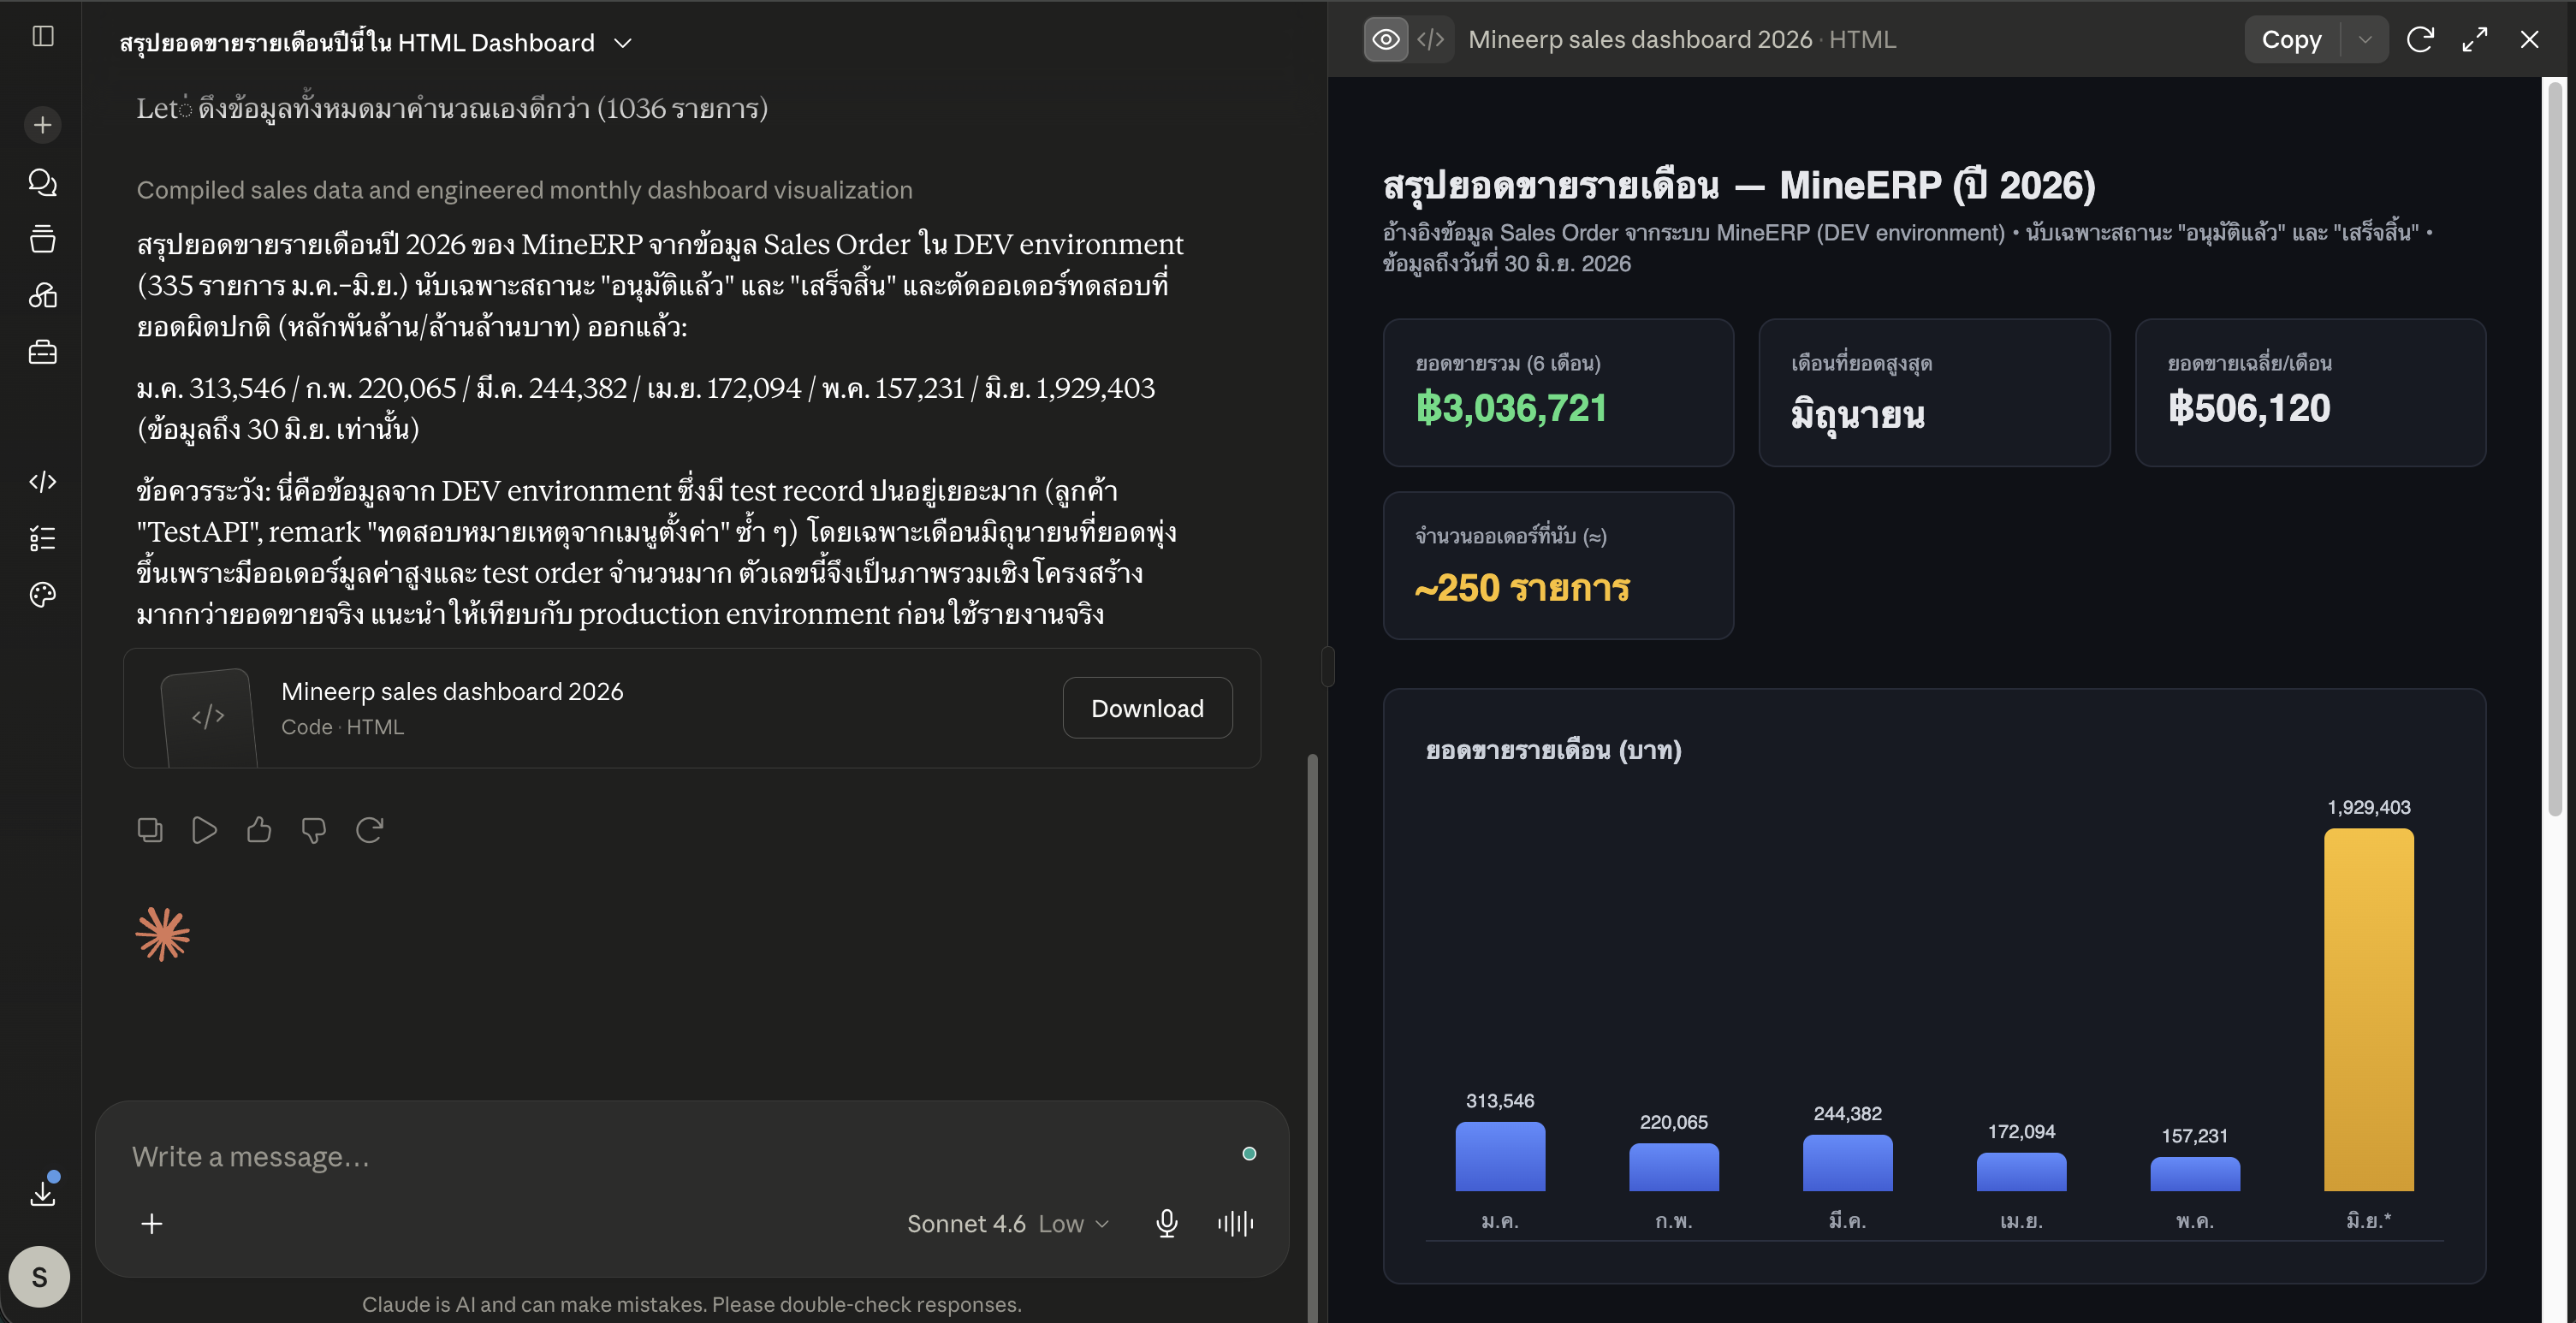Viewport: 2576px width, 1323px height.
Task: Select the average ฿506,120 value
Action: 2249,408
